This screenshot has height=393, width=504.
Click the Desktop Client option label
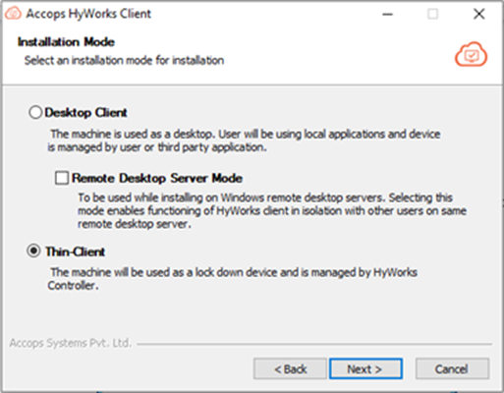[x=85, y=113]
